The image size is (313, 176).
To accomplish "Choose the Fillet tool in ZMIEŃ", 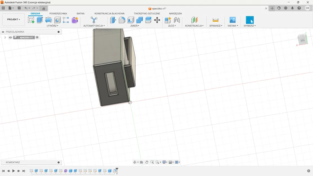I will [122, 20].
